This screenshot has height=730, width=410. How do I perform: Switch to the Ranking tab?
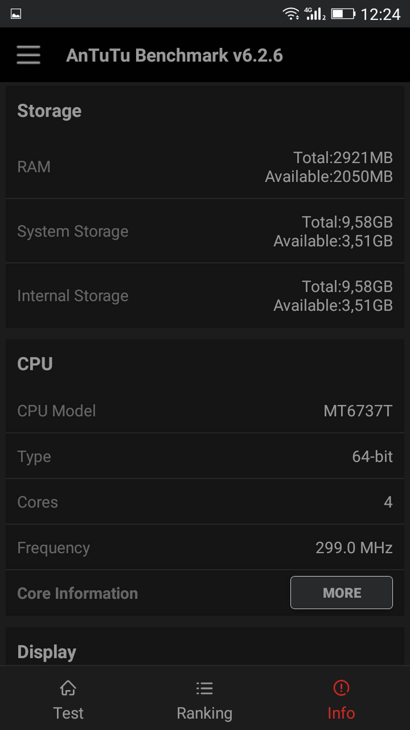tap(205, 713)
